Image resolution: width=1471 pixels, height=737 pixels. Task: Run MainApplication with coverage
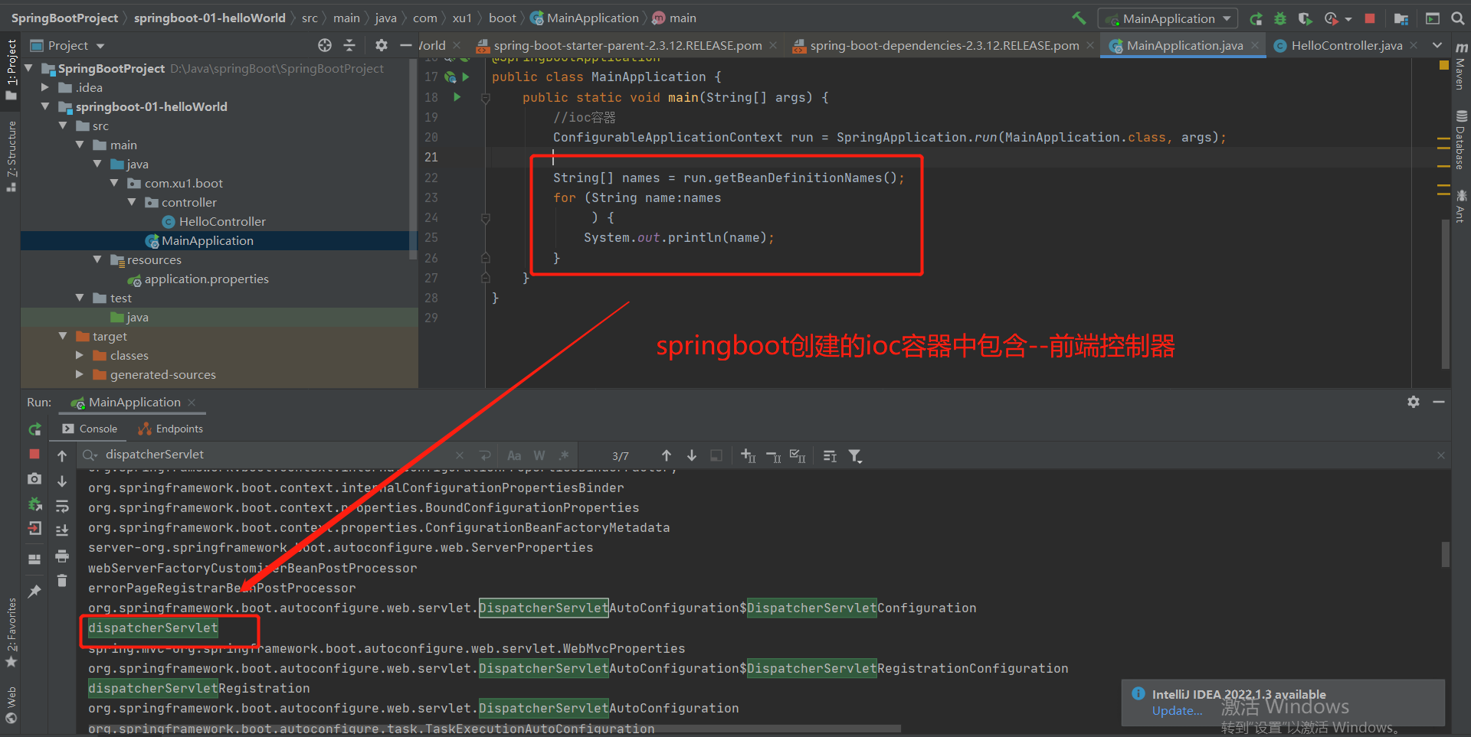(x=1305, y=18)
